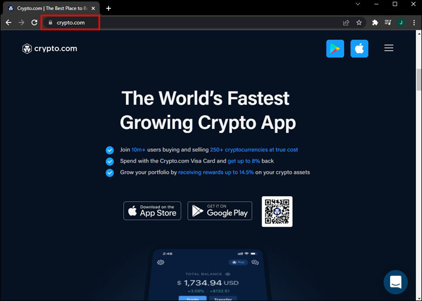Open a new tab with plus button
The width and height of the screenshot is (422, 301).
109,8
